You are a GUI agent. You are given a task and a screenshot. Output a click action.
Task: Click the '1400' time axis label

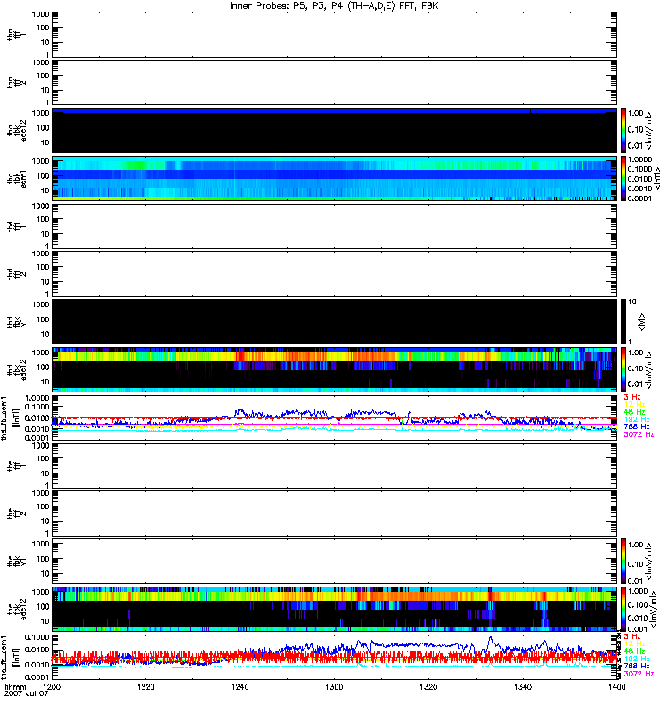pos(616,687)
